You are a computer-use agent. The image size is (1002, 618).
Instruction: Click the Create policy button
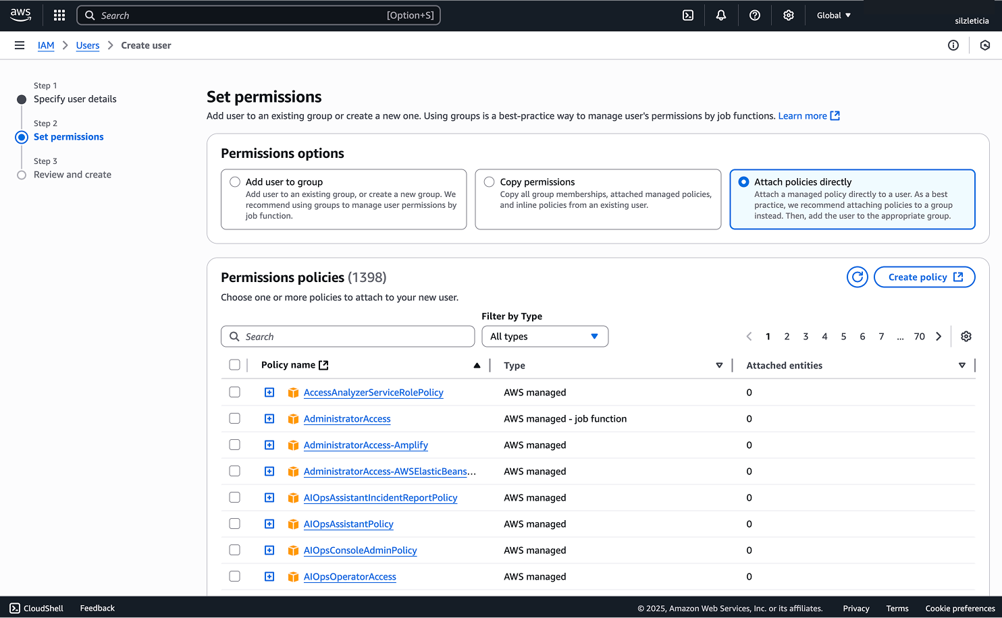[x=924, y=277]
